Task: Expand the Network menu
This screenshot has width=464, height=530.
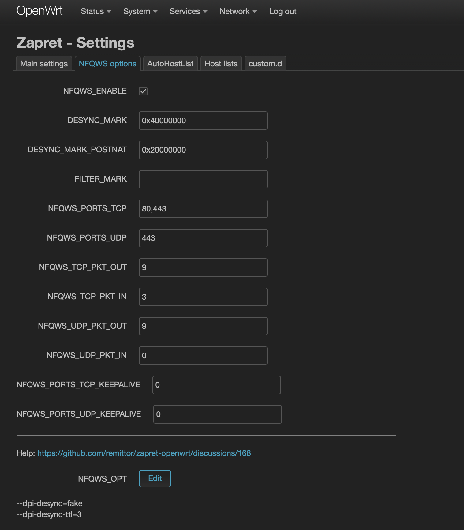Action: (x=238, y=11)
